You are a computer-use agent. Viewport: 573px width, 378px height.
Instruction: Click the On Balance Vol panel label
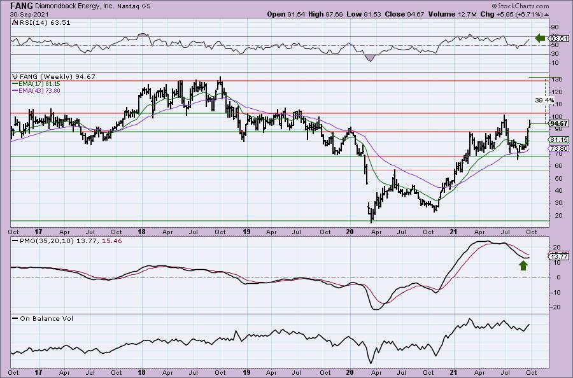click(46, 318)
